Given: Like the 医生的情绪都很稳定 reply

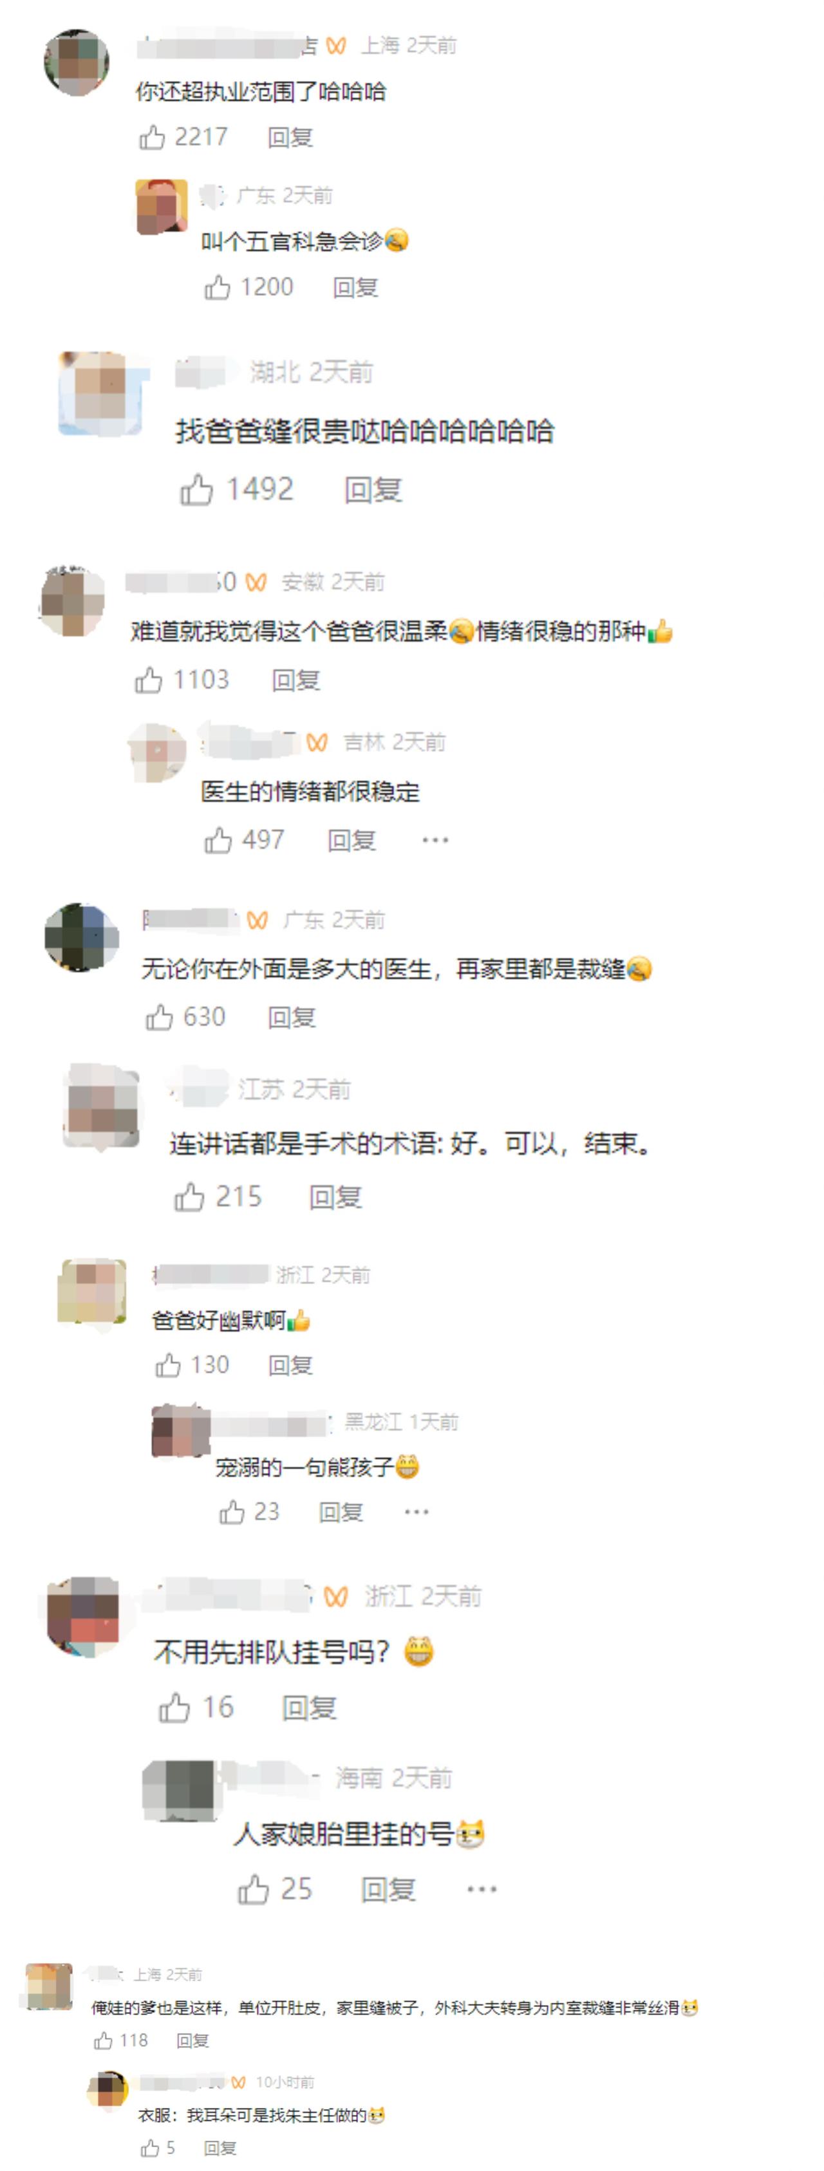Looking at the screenshot, I should [x=218, y=840].
